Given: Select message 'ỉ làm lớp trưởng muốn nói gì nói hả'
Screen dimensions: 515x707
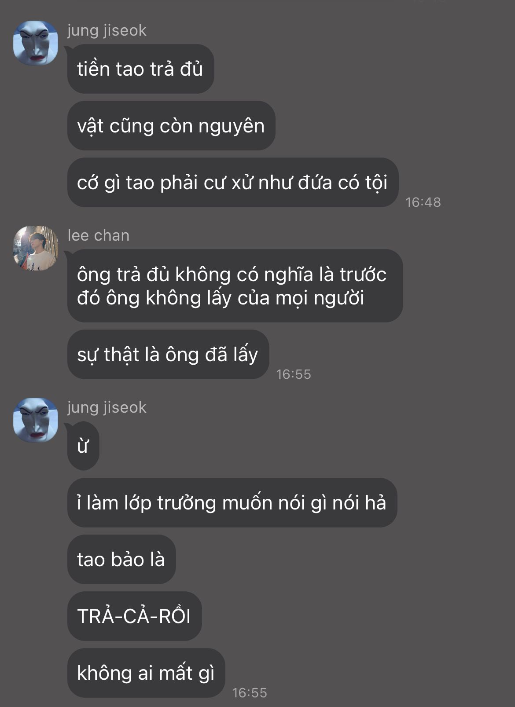Looking at the screenshot, I should pyautogui.click(x=232, y=502).
